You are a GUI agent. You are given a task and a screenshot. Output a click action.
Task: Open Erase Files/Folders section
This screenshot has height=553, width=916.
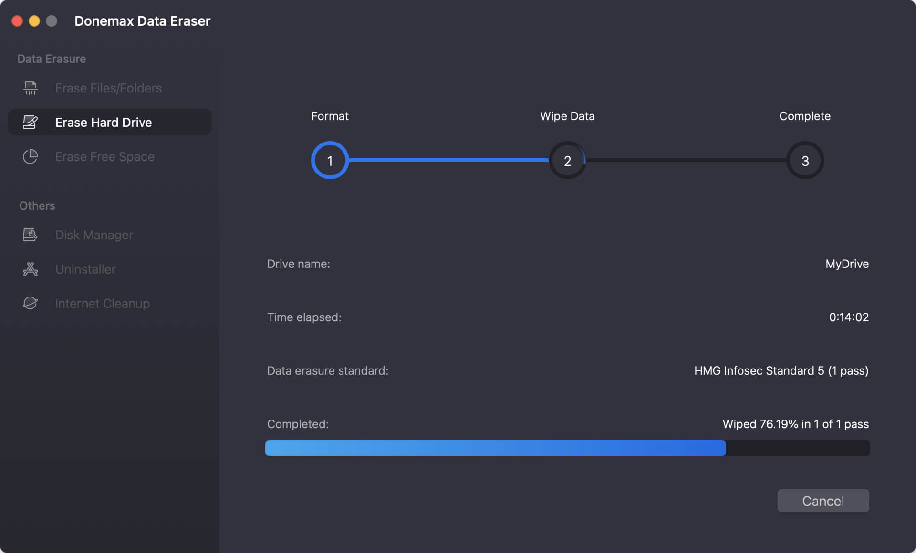(x=109, y=88)
